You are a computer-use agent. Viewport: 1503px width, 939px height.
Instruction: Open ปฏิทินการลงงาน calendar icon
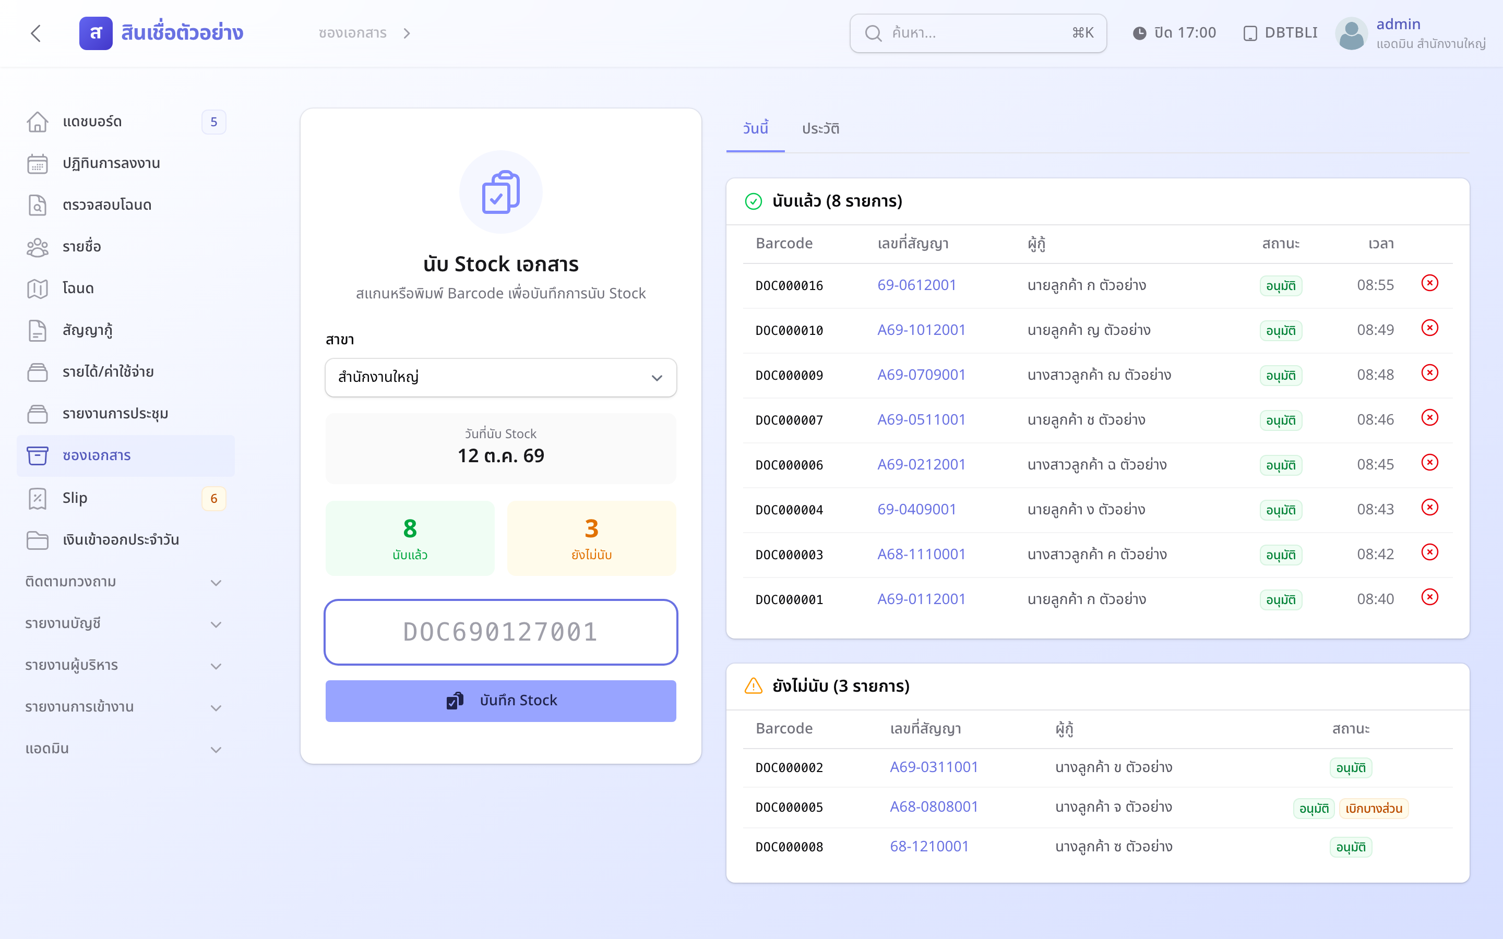37,163
